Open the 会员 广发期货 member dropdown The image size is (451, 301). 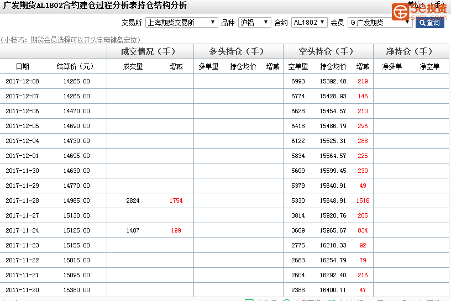coord(380,23)
